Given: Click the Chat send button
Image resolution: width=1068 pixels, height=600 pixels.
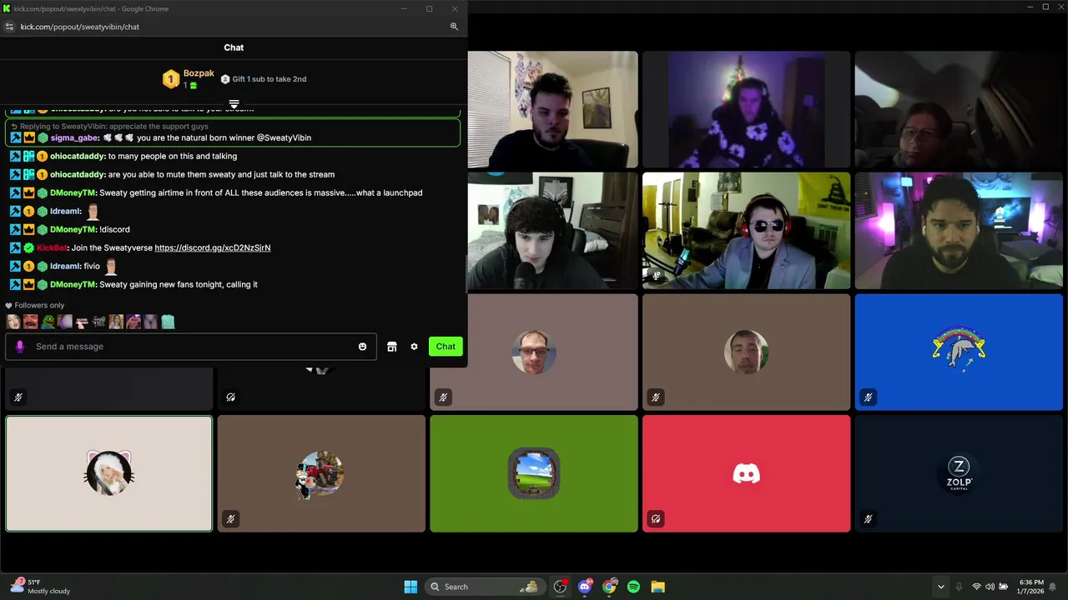Looking at the screenshot, I should pos(446,347).
